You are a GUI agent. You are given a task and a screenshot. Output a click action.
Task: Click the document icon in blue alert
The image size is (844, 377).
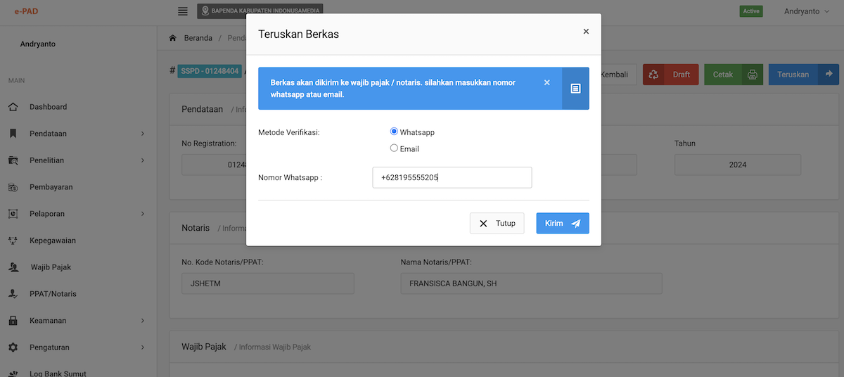point(575,89)
